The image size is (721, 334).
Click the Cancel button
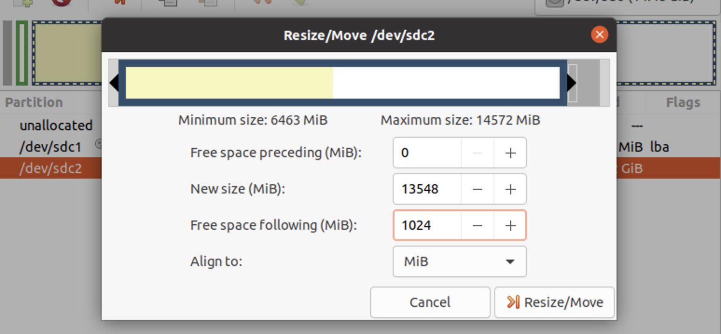(430, 302)
